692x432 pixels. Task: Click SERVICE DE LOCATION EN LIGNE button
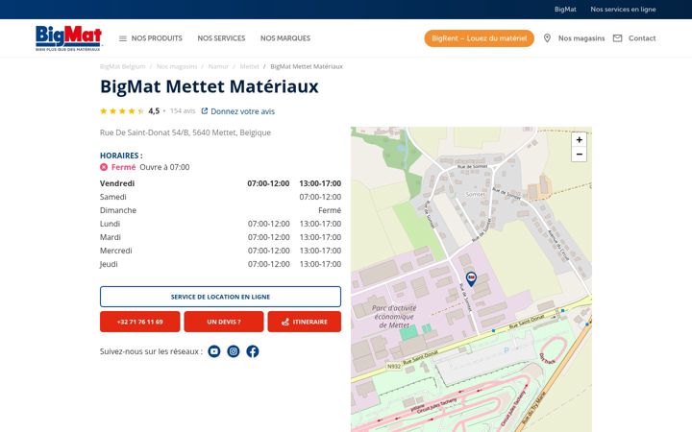pyautogui.click(x=220, y=297)
